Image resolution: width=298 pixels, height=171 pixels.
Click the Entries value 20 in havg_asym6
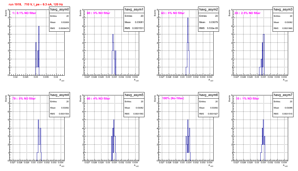click(217, 102)
